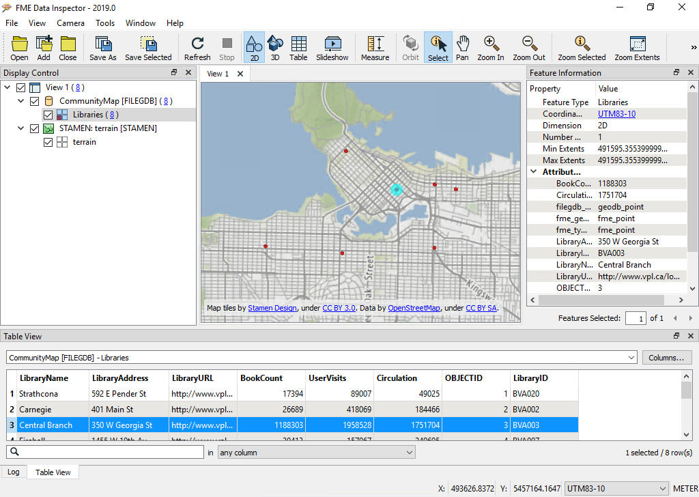Click the Refresh toolbar button
The image size is (699, 497).
click(197, 48)
